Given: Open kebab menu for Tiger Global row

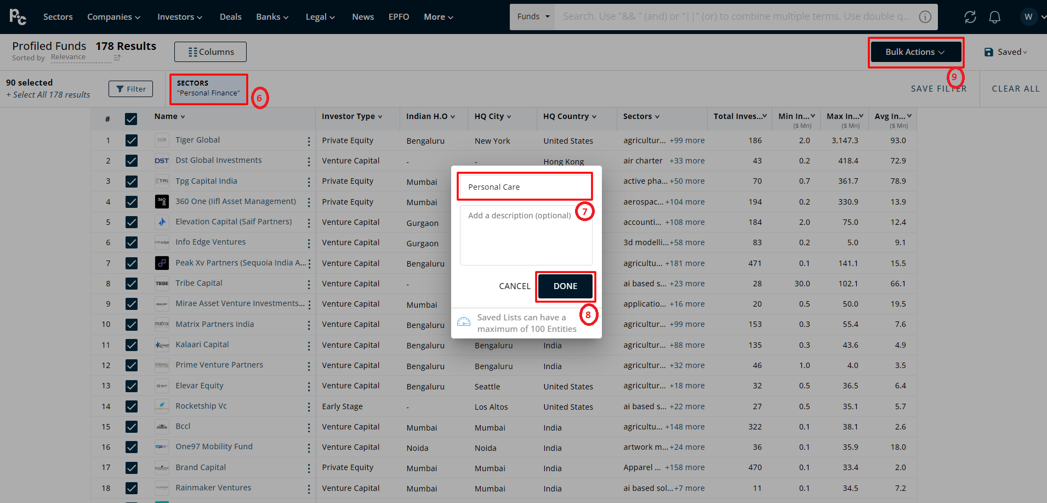Looking at the screenshot, I should coord(309,142).
